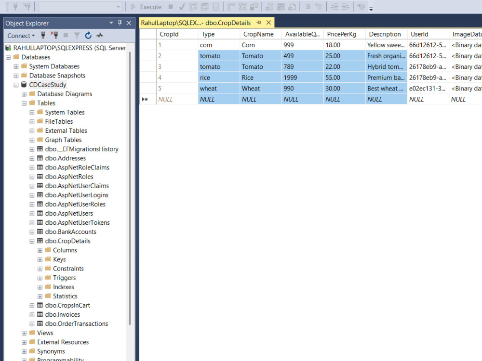This screenshot has width=482, height=361.
Task: Collapse the dbo.CropDetails table node
Action: tap(32, 241)
